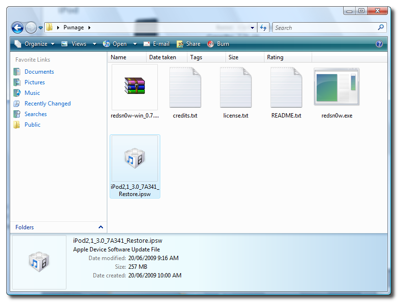Click the Share toolbar button
Viewport: 398px width, 302px height.
(x=188, y=44)
